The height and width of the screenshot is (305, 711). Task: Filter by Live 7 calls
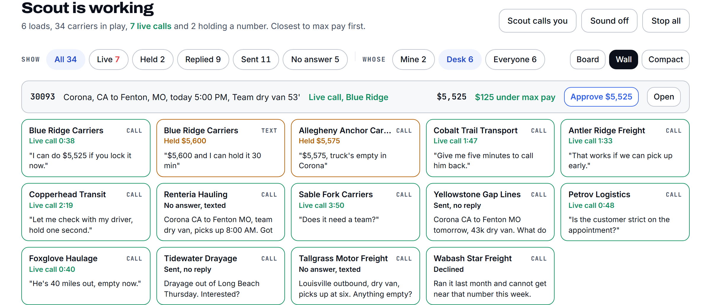click(108, 60)
